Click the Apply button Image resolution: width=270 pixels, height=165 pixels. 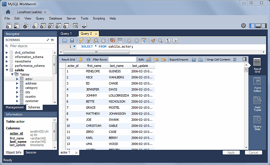pyautogui.click(x=231, y=153)
